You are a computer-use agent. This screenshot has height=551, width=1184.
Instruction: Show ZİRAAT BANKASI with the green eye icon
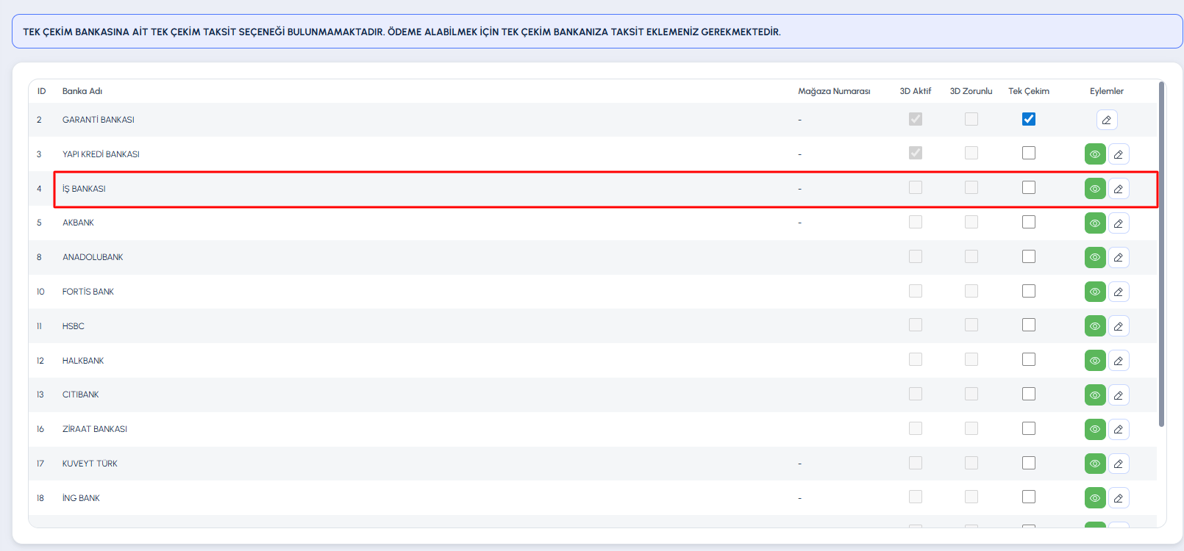[x=1095, y=429]
